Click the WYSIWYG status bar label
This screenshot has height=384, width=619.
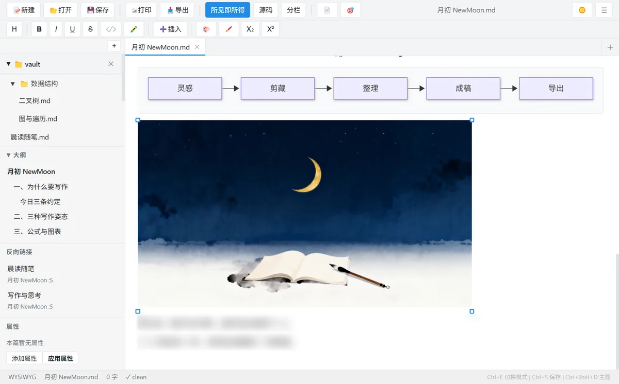22,377
